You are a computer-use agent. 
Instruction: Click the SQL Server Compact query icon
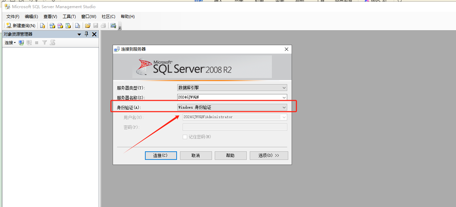pos(78,25)
